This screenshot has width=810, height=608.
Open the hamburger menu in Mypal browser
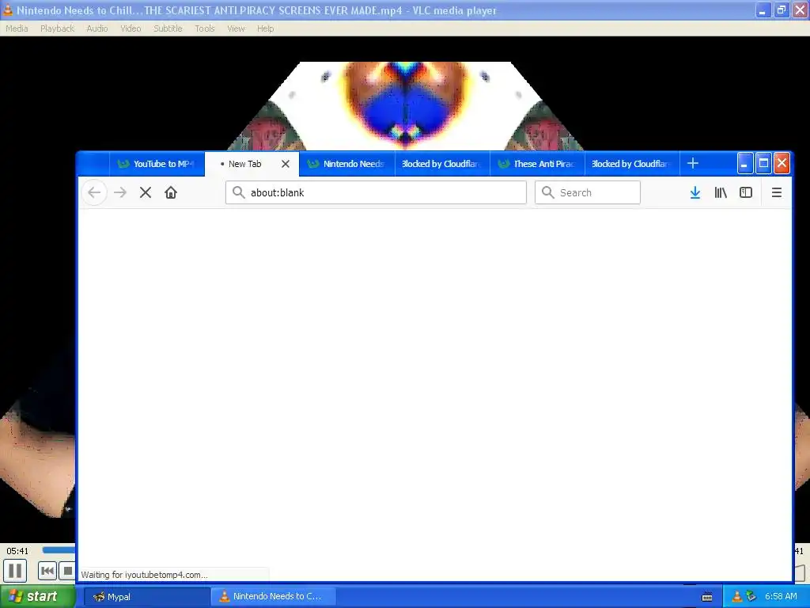(777, 193)
